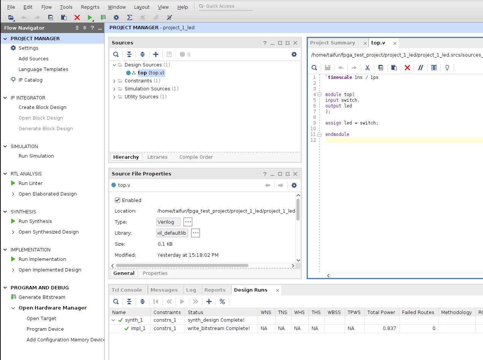Click the Quick Access search field

pos(226,6)
